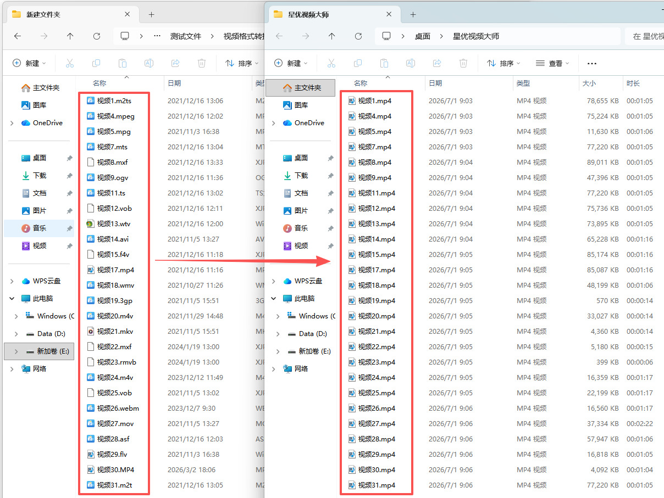The image size is (664, 498).
Task: Open the three-dot more options menu
Action: (x=592, y=63)
